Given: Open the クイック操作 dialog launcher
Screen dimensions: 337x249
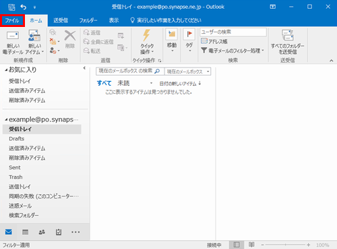Looking at the screenshot, I should click(x=160, y=61).
